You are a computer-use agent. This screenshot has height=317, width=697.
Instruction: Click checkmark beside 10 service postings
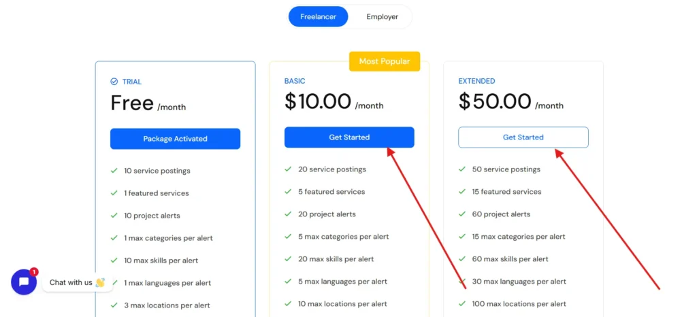[x=114, y=171]
